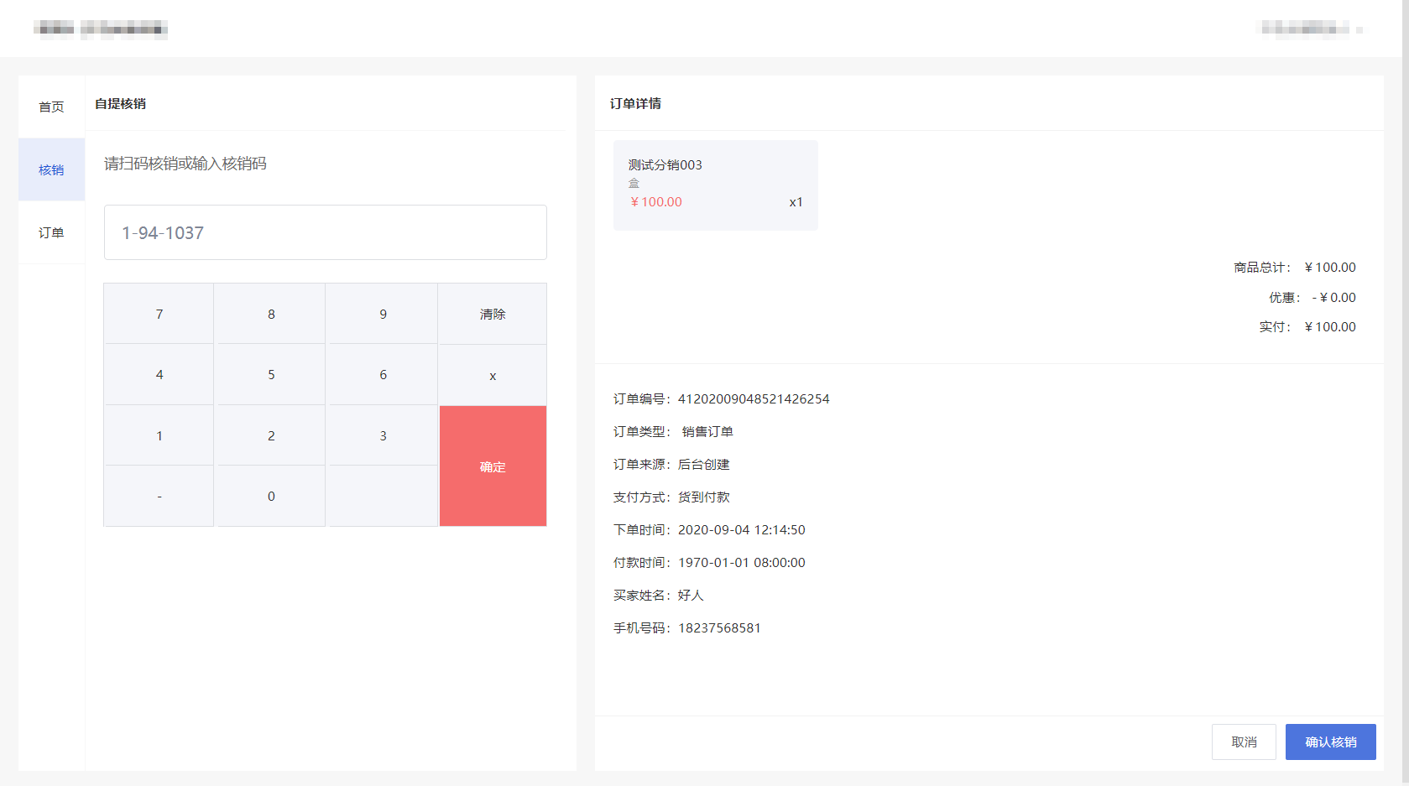Select the 核销 sidebar tab
Screen dimensions: 1409x786
click(51, 169)
